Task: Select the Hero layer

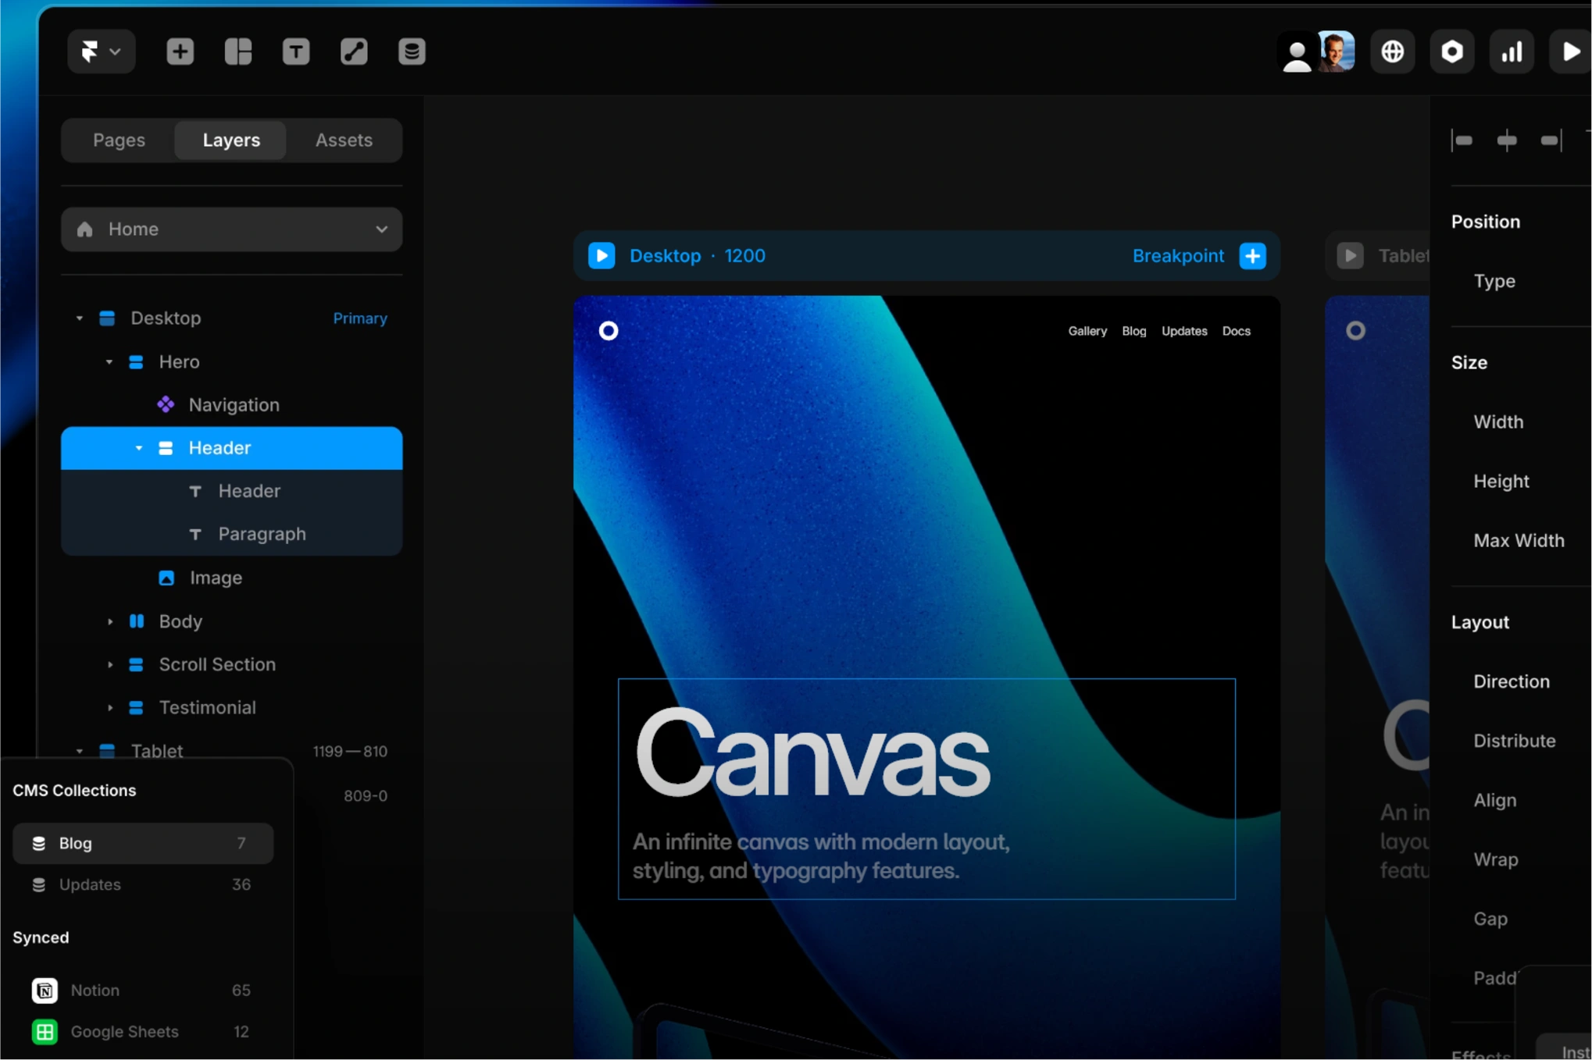Action: pyautogui.click(x=231, y=362)
